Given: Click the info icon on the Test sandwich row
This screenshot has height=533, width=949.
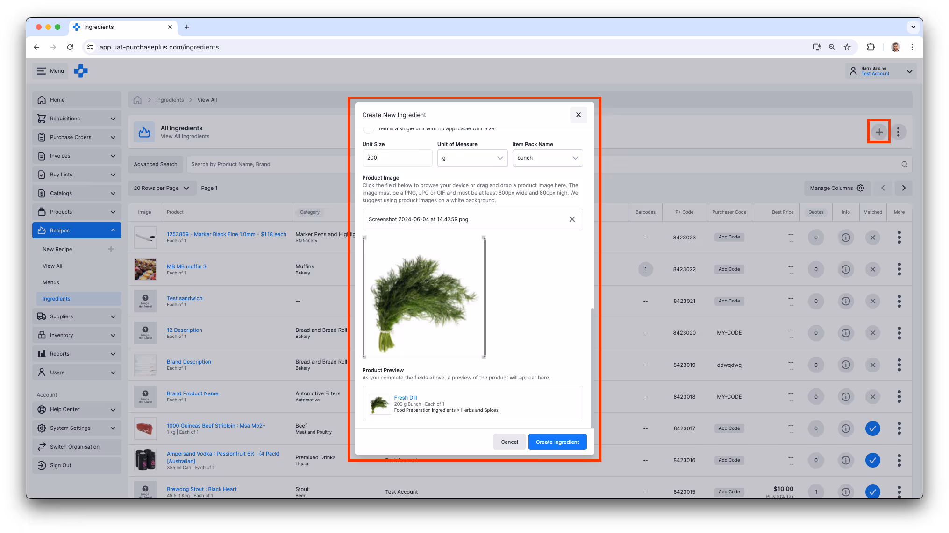Looking at the screenshot, I should pyautogui.click(x=846, y=301).
